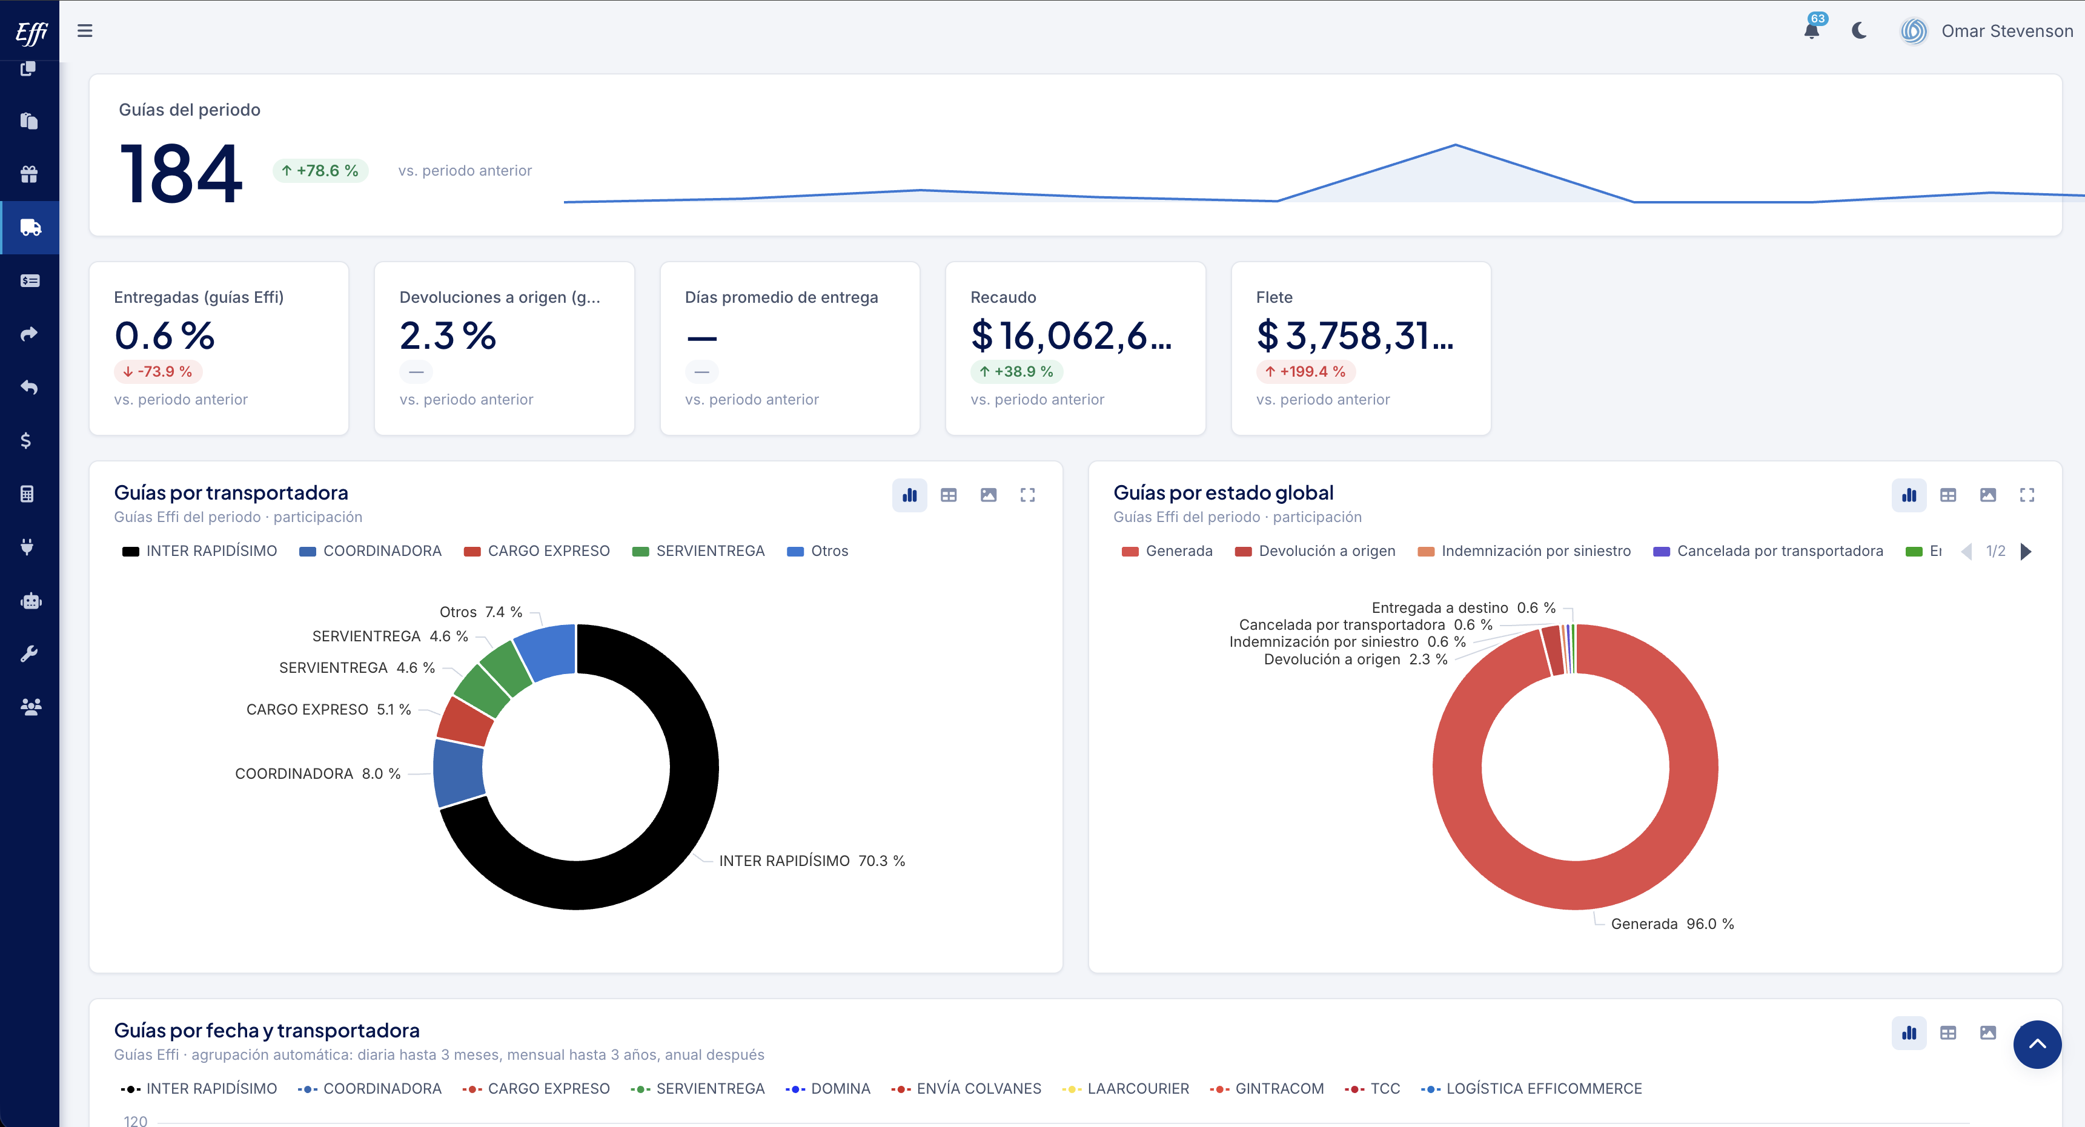
Task: Open the reply arrow sidebar icon
Action: point(29,388)
